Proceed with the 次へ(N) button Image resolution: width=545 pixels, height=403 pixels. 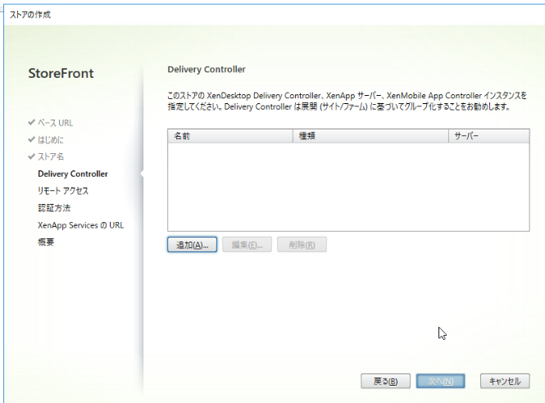(440, 381)
